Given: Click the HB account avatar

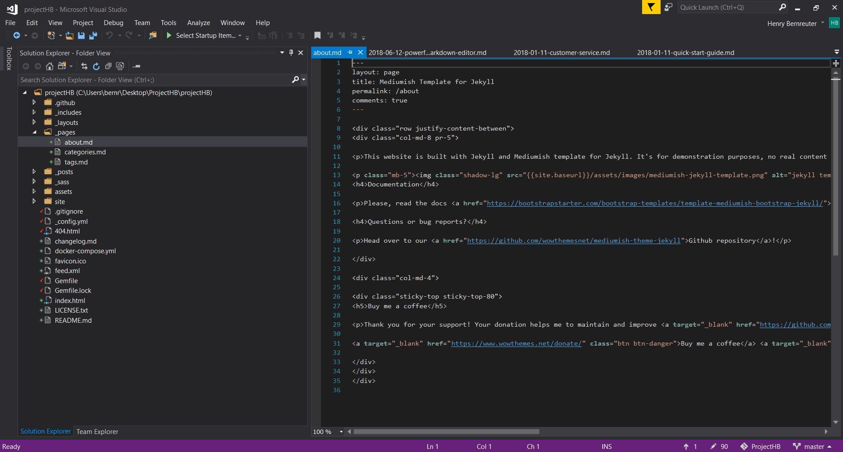Looking at the screenshot, I should point(834,23).
